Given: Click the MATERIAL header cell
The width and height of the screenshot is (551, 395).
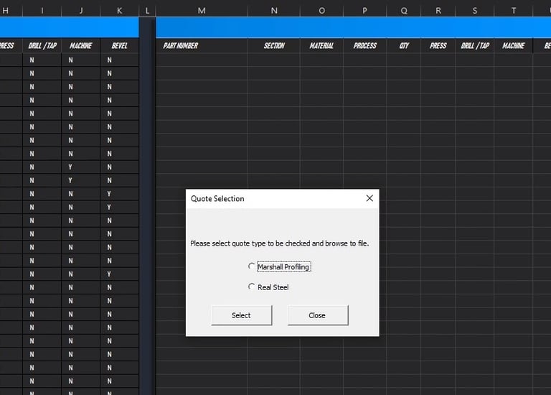Looking at the screenshot, I should (321, 46).
